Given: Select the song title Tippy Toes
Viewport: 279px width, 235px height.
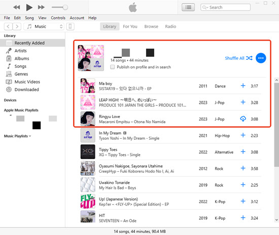Looking at the screenshot, I should point(108,150).
